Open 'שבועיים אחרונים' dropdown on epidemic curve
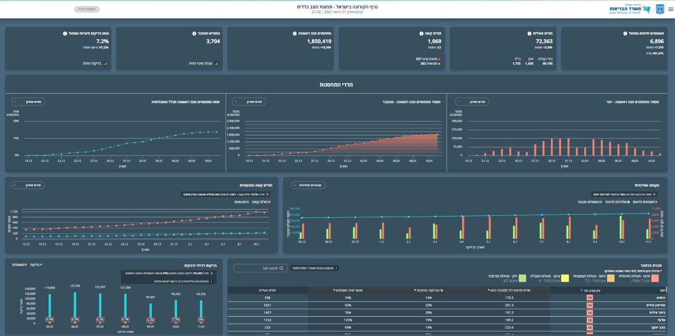The height and width of the screenshot is (336, 675). point(309,185)
